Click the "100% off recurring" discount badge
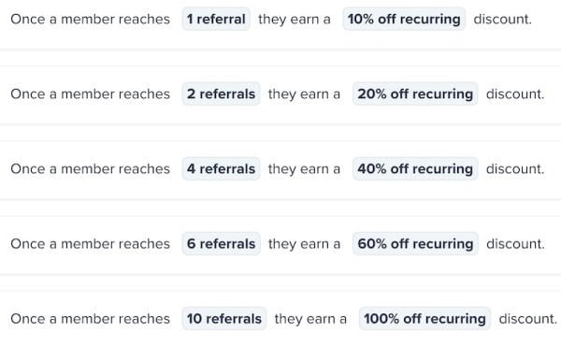Screen dimensions: 561x347 tap(424, 318)
